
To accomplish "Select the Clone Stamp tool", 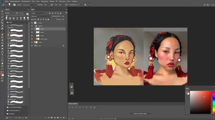I will (2, 34).
